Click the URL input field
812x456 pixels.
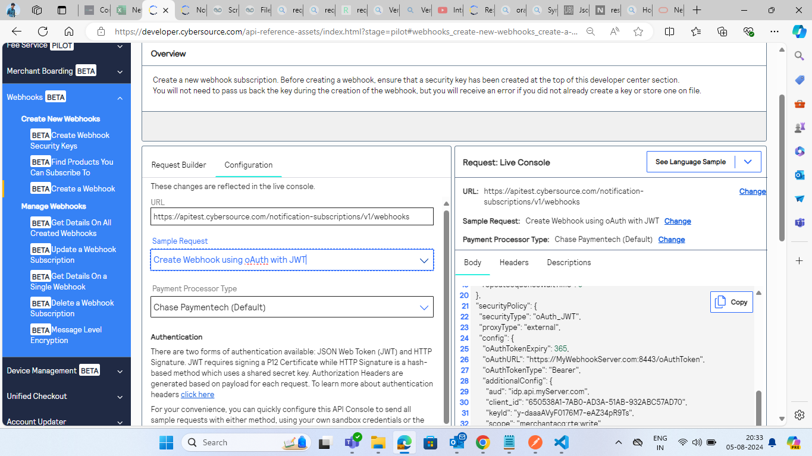[291, 217]
